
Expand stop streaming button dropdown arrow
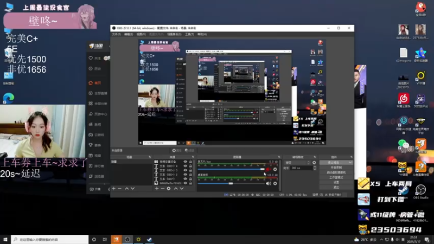[x=350, y=162]
